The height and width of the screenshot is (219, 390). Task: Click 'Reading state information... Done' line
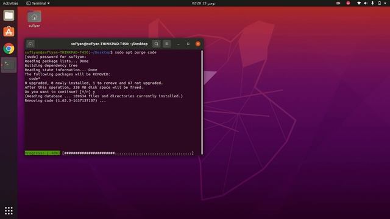(x=61, y=70)
